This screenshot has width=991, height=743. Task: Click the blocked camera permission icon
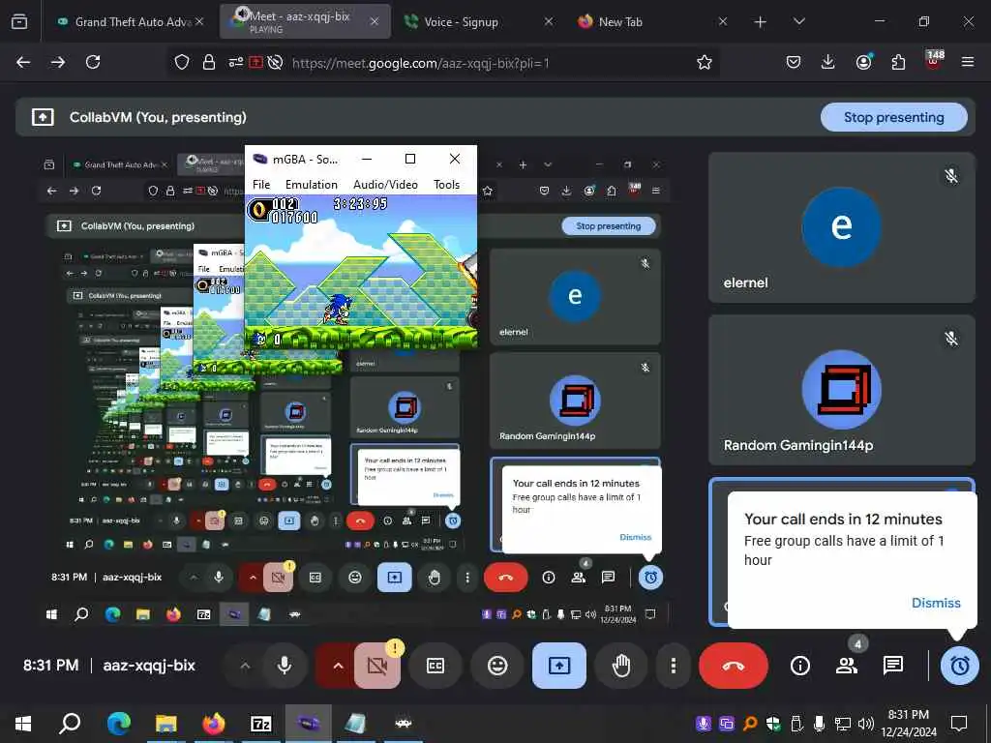(275, 63)
